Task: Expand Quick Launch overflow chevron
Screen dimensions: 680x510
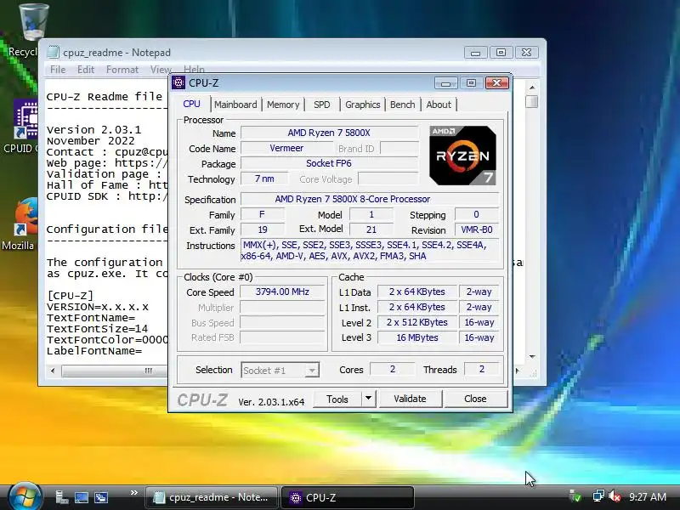Action: tap(134, 492)
